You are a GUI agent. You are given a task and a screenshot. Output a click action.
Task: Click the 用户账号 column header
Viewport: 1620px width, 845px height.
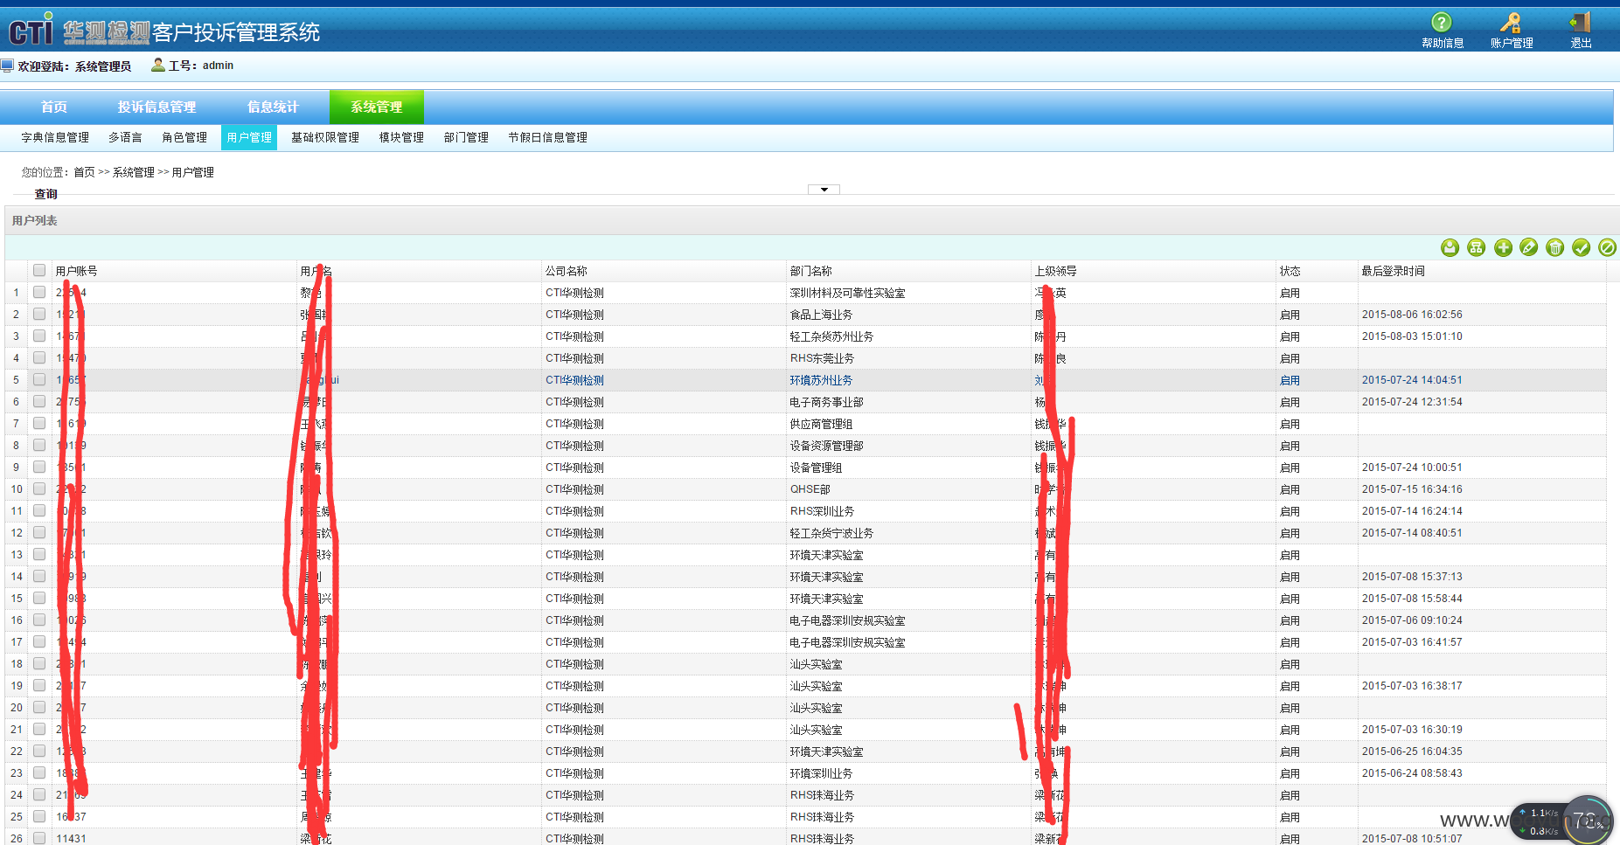coord(77,271)
